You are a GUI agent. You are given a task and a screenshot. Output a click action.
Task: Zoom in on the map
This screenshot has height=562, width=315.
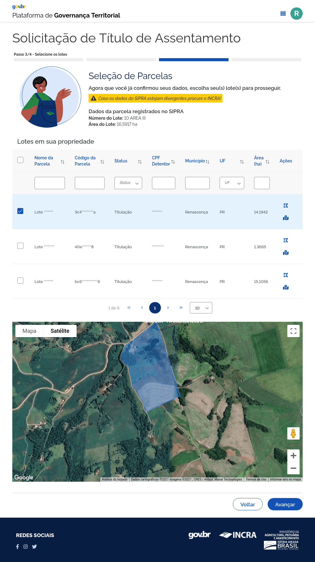293,456
